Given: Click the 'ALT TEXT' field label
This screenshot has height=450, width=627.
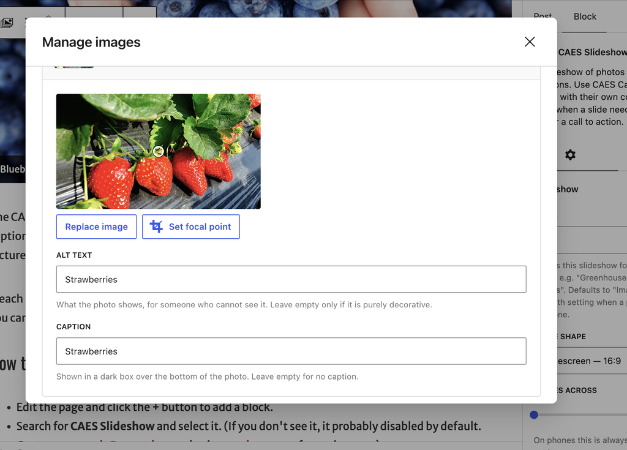Looking at the screenshot, I should [x=74, y=255].
